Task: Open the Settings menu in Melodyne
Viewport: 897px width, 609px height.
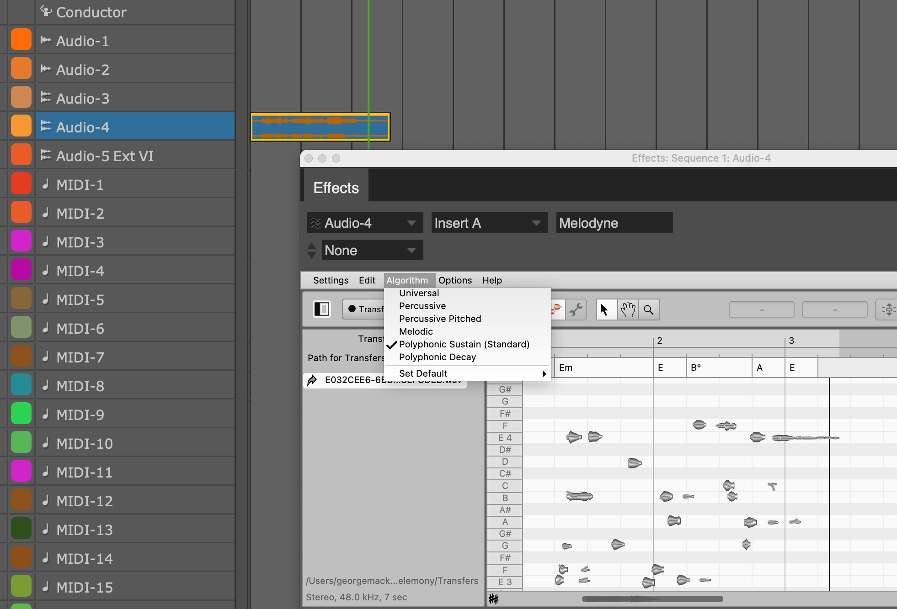Action: click(x=331, y=280)
